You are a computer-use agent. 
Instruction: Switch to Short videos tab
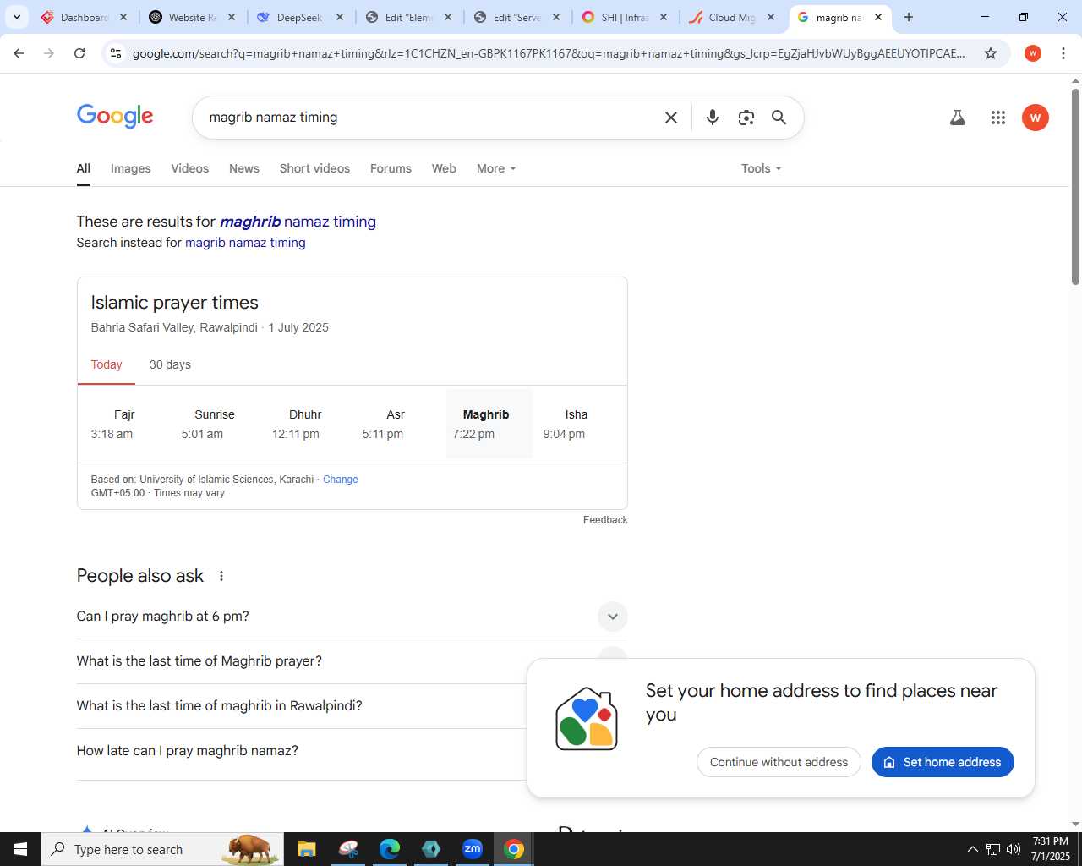coord(314,168)
